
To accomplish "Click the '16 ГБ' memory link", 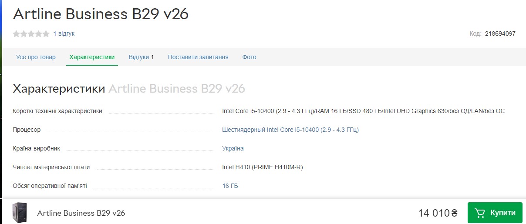I will (230, 186).
